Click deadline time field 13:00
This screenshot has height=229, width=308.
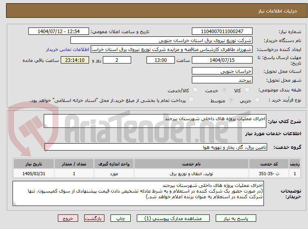(161, 60)
